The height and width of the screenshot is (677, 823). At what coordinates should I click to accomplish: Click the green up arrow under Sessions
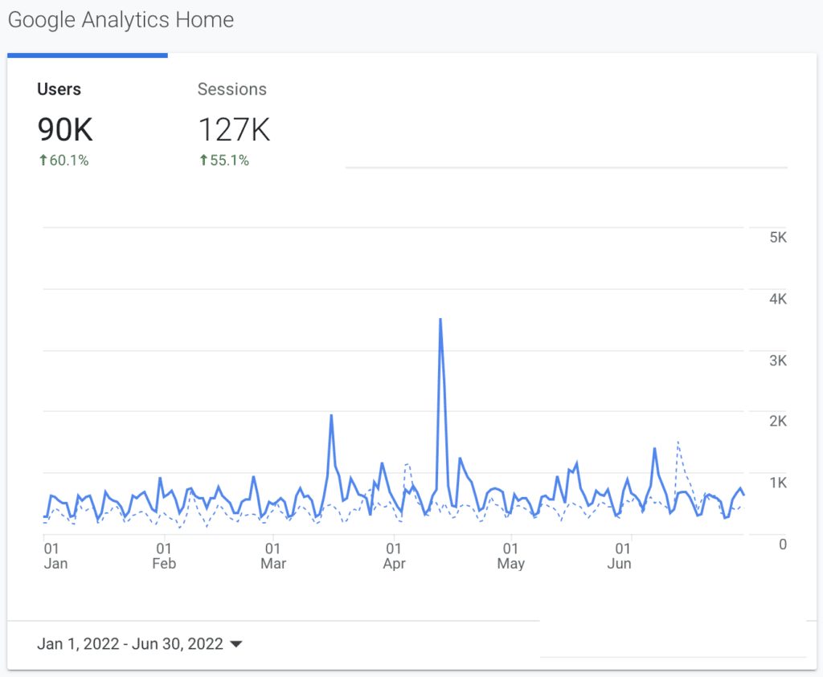click(203, 160)
